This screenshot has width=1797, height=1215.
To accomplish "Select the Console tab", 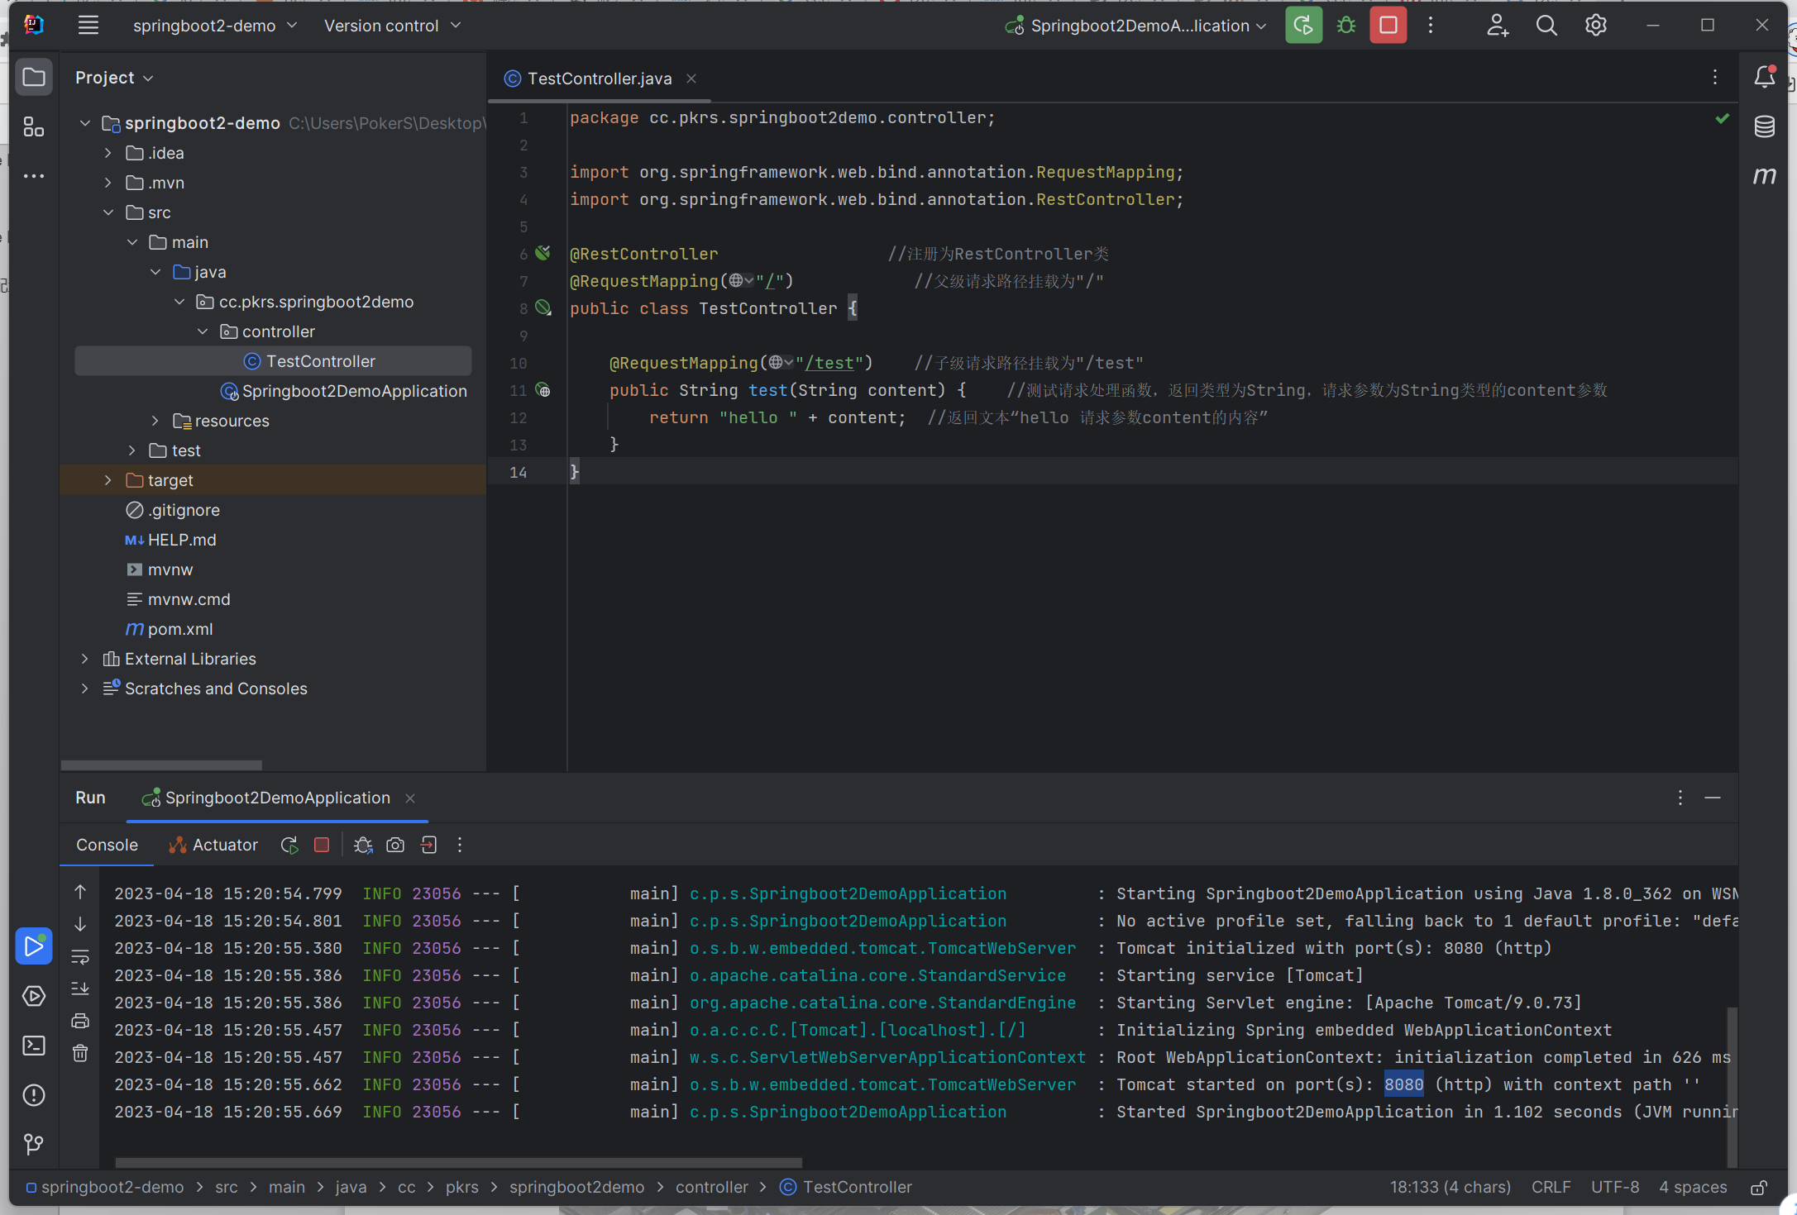I will [107, 845].
